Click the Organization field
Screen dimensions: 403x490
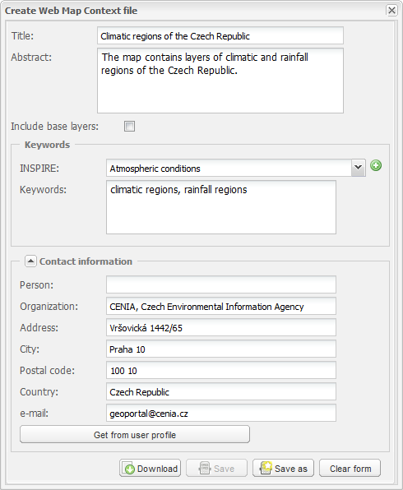point(221,306)
